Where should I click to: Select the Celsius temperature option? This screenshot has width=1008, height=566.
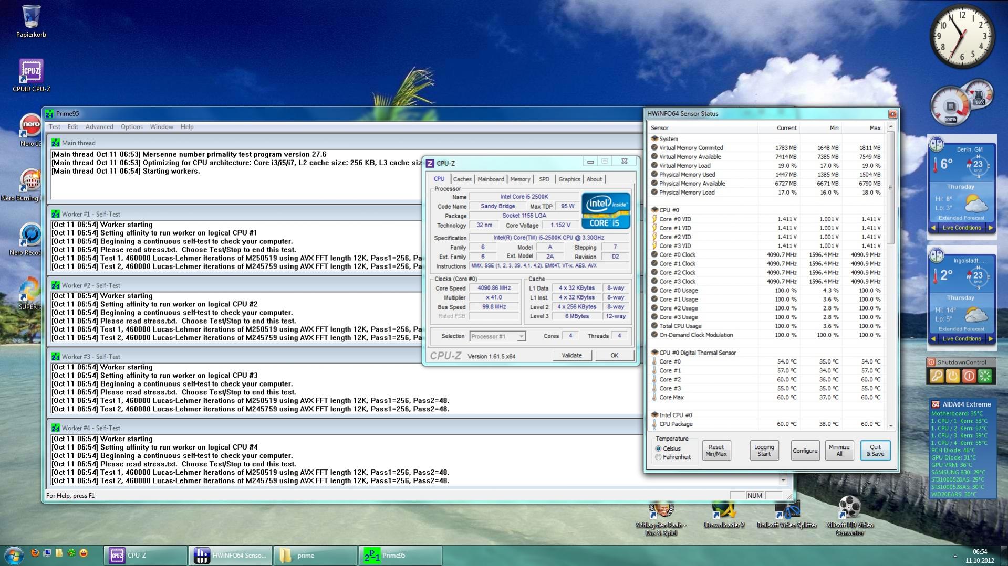pyautogui.click(x=658, y=448)
